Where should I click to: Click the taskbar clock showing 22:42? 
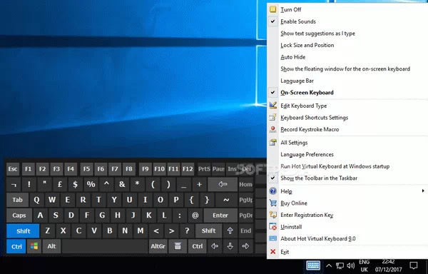388,265
